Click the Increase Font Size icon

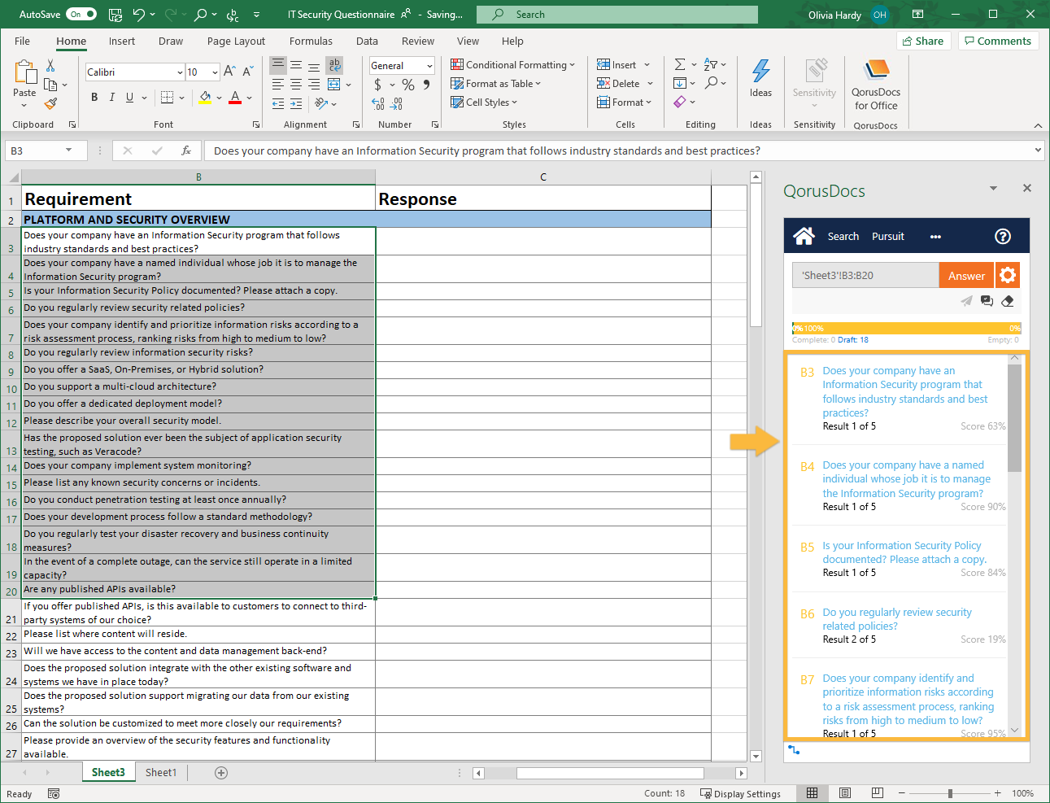click(x=229, y=72)
